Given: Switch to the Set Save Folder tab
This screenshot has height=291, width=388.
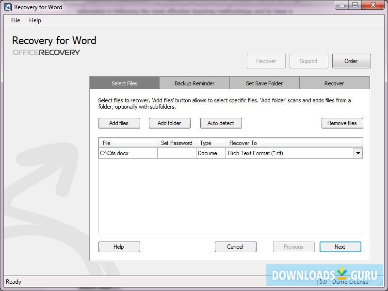Looking at the screenshot, I should pyautogui.click(x=264, y=83).
